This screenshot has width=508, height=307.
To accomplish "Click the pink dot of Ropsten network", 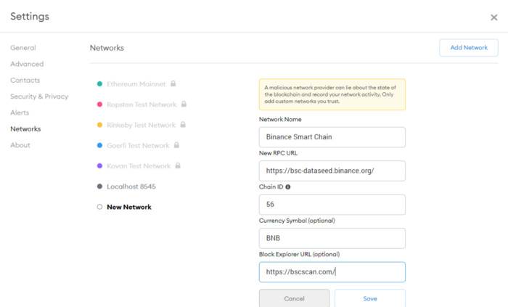I will 100,105.
